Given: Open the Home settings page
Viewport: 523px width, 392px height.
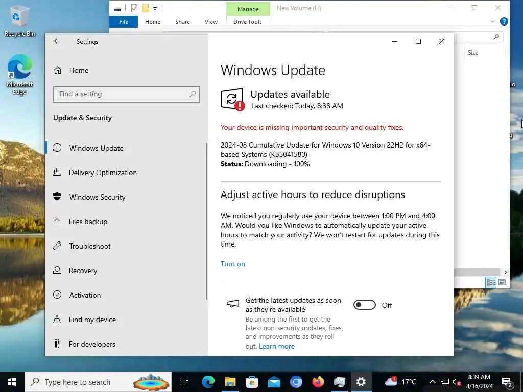Looking at the screenshot, I should click(79, 70).
